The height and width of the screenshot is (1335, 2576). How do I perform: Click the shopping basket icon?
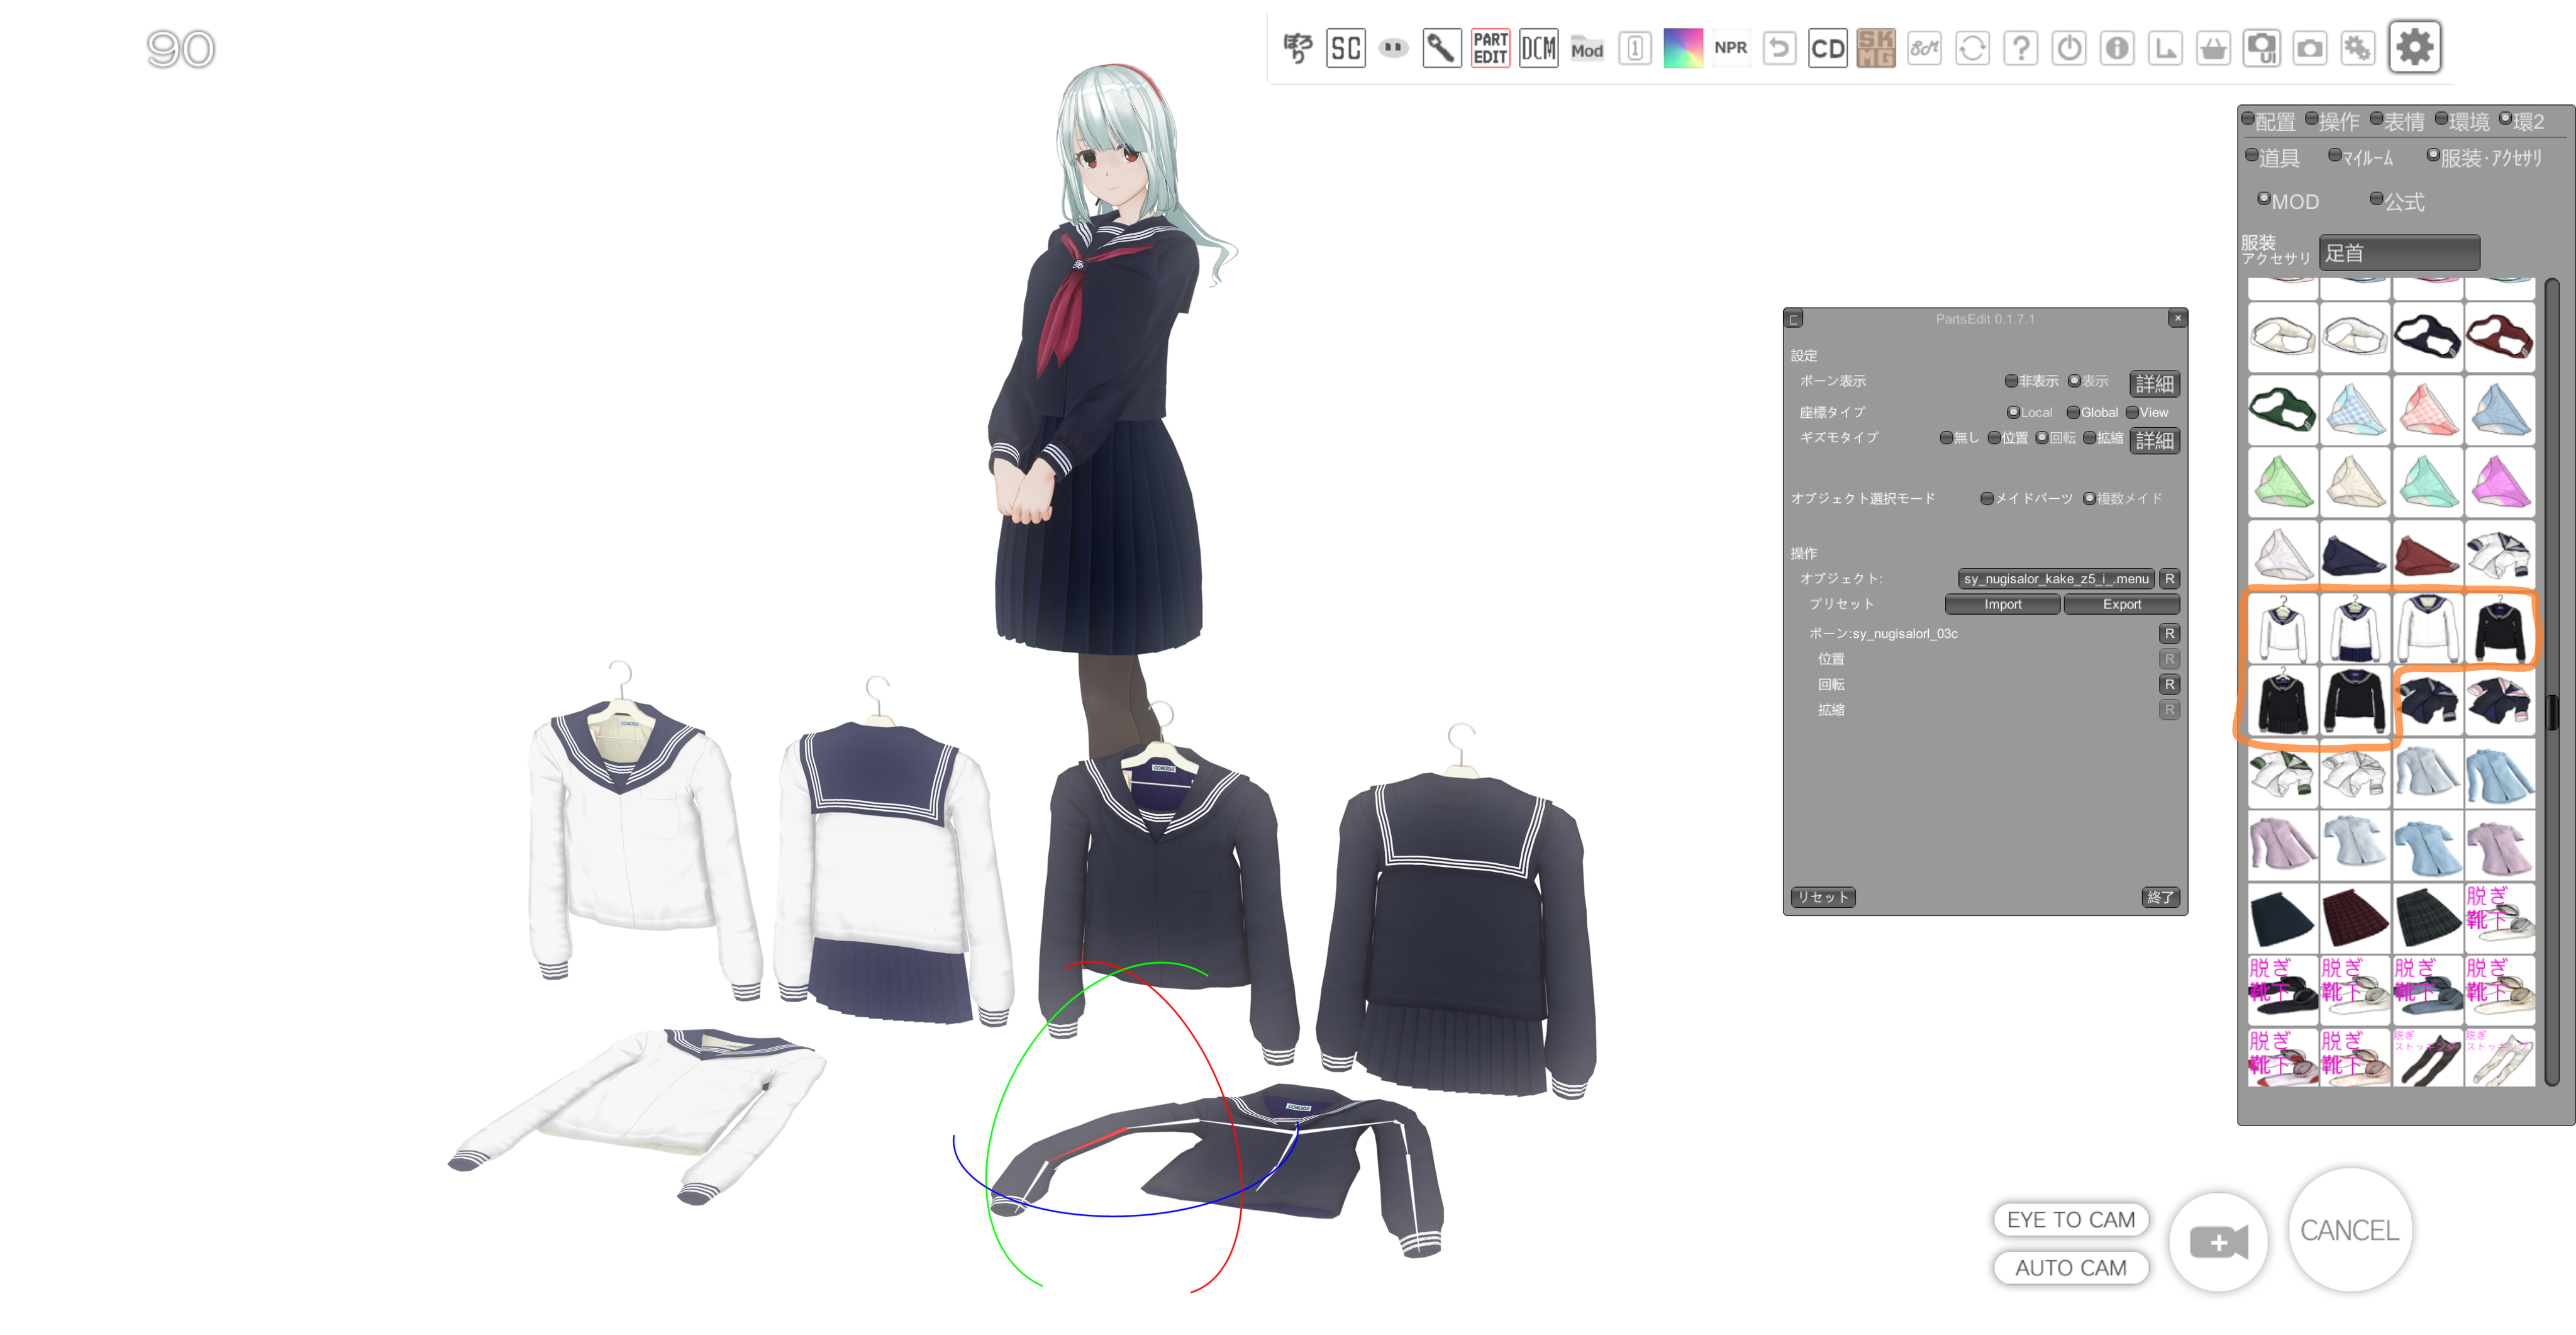click(x=2213, y=48)
